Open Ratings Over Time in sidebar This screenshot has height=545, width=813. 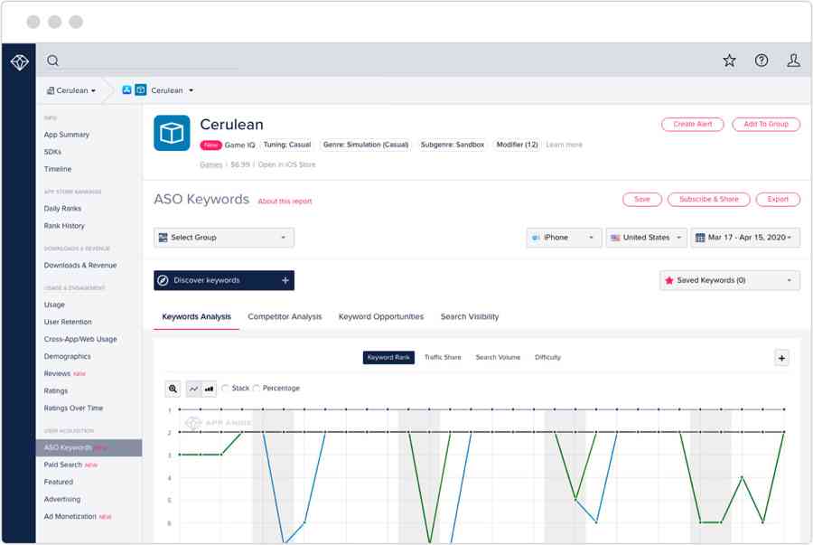(x=73, y=409)
